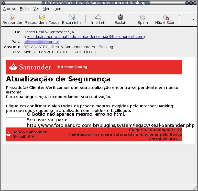Click the empty confirm button box in the email
The image size is (198, 191).
[16, 120]
